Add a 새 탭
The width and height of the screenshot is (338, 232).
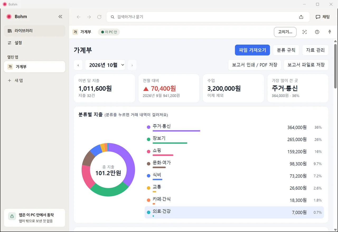pyautogui.click(x=35, y=80)
